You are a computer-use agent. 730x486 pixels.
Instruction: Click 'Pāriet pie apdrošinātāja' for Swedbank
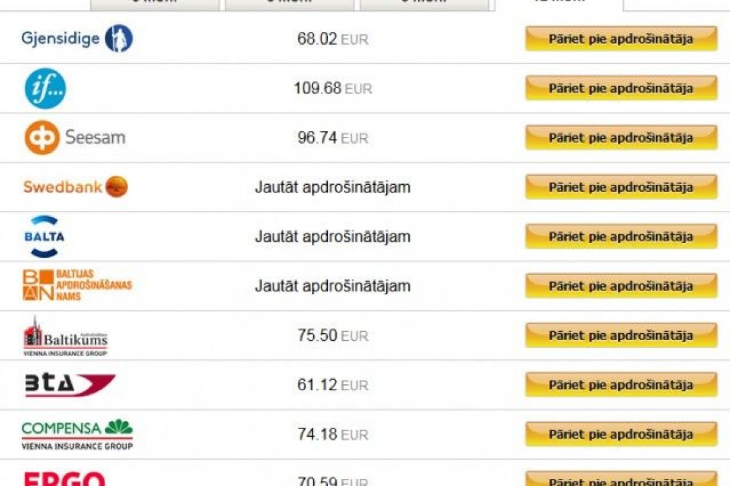(x=621, y=187)
